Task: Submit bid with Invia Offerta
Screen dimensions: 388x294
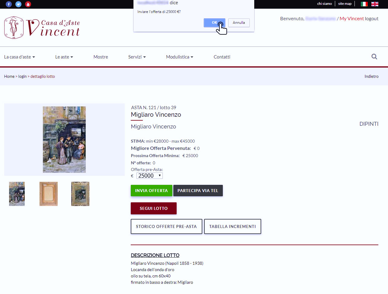Action: click(152, 191)
